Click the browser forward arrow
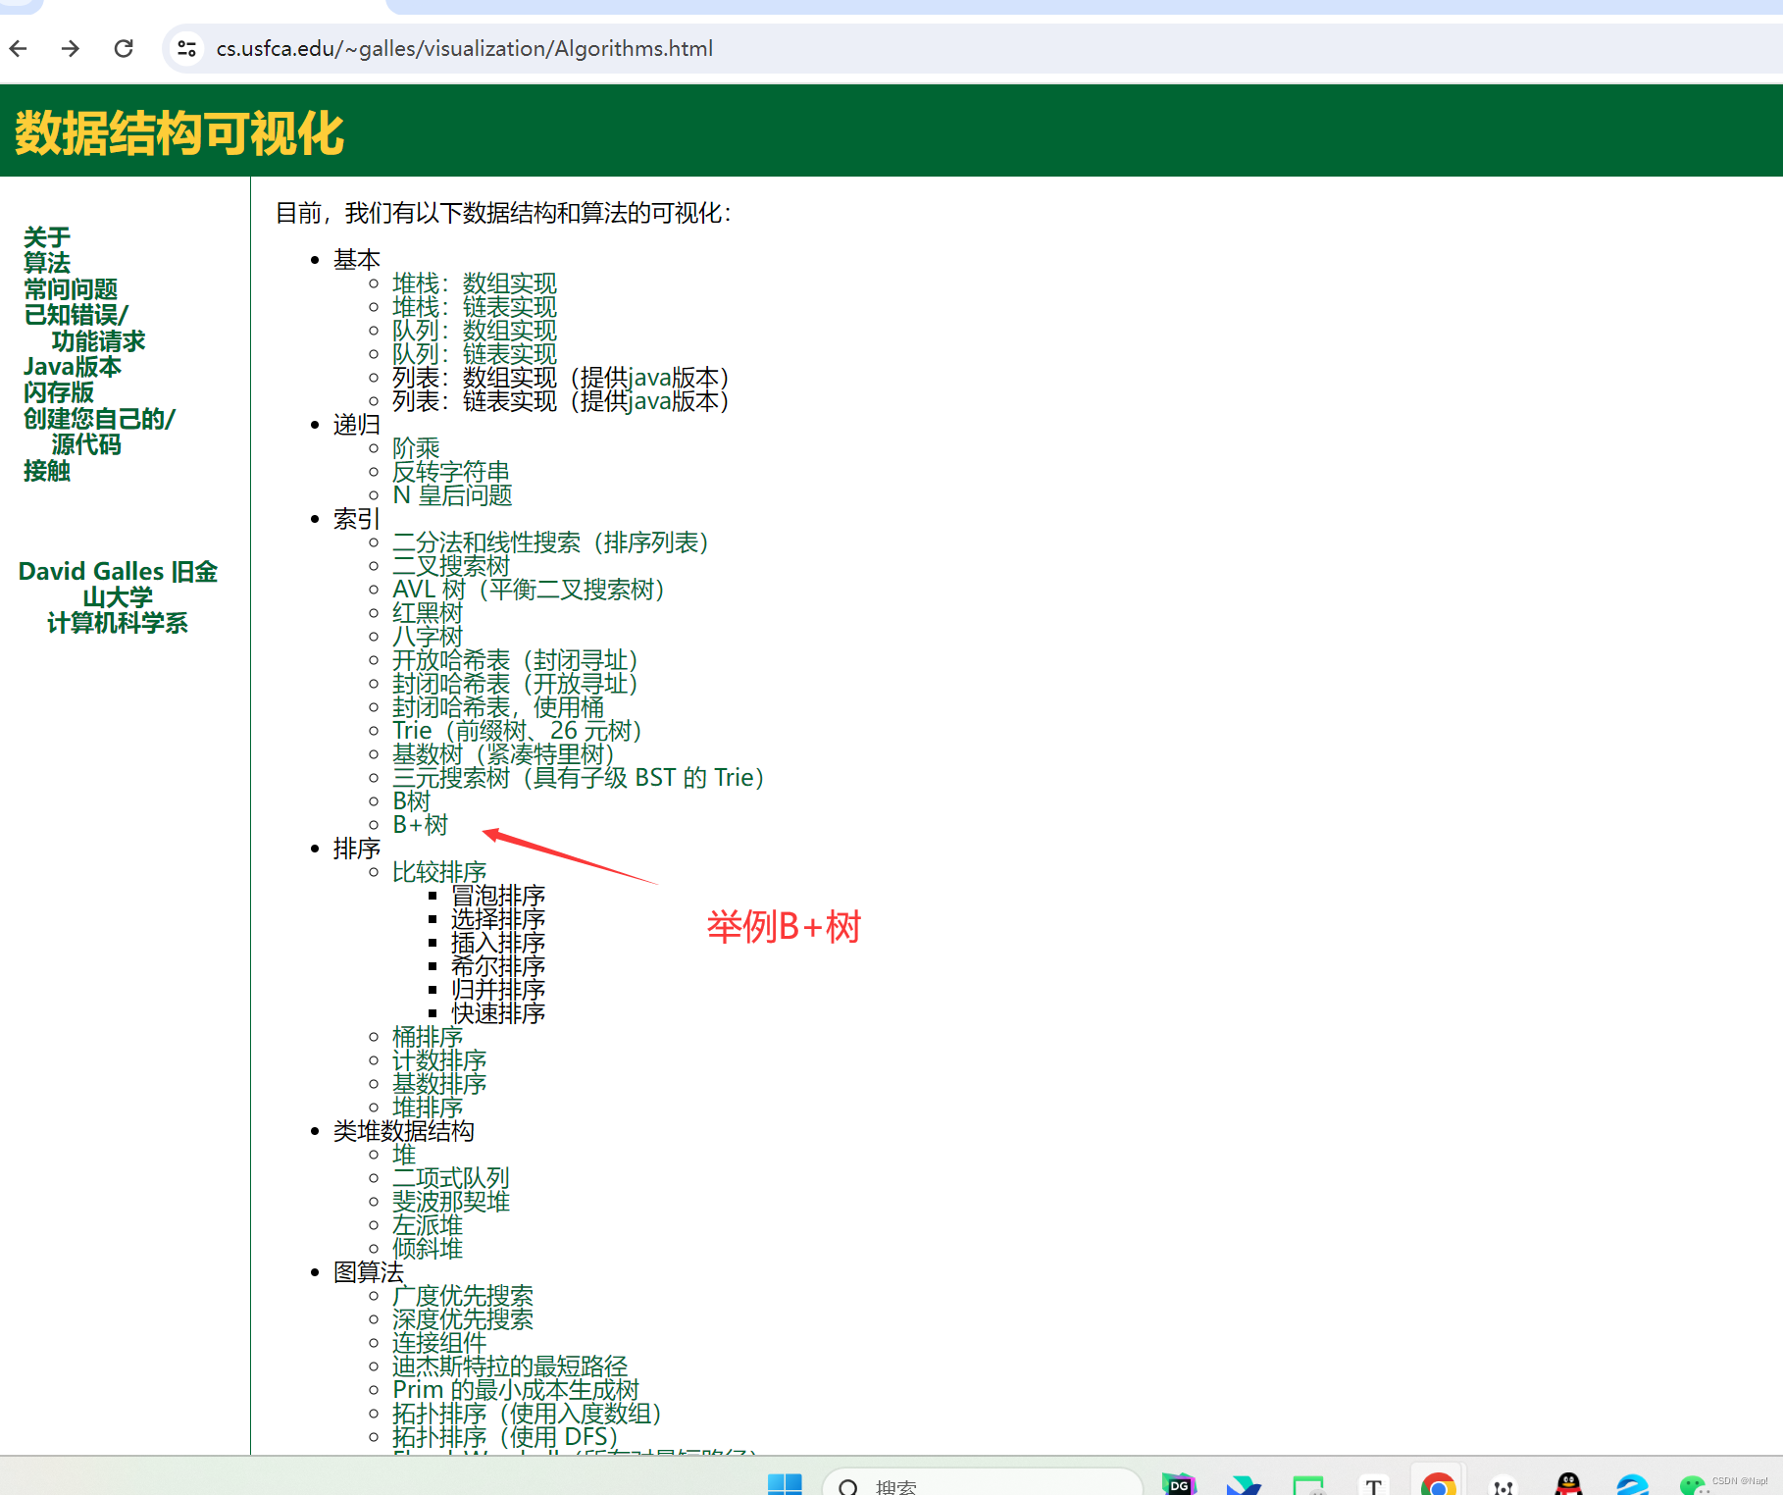 [x=71, y=48]
